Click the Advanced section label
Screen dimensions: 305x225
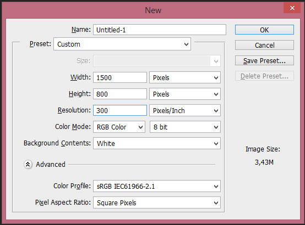click(x=51, y=165)
